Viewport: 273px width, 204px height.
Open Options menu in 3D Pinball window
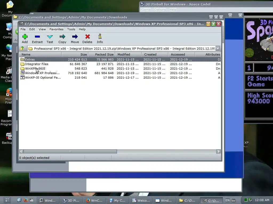click(x=160, y=10)
